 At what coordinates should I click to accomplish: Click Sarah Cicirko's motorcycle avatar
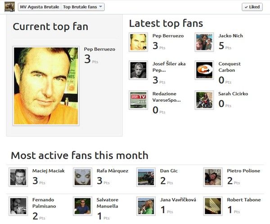point(204,100)
